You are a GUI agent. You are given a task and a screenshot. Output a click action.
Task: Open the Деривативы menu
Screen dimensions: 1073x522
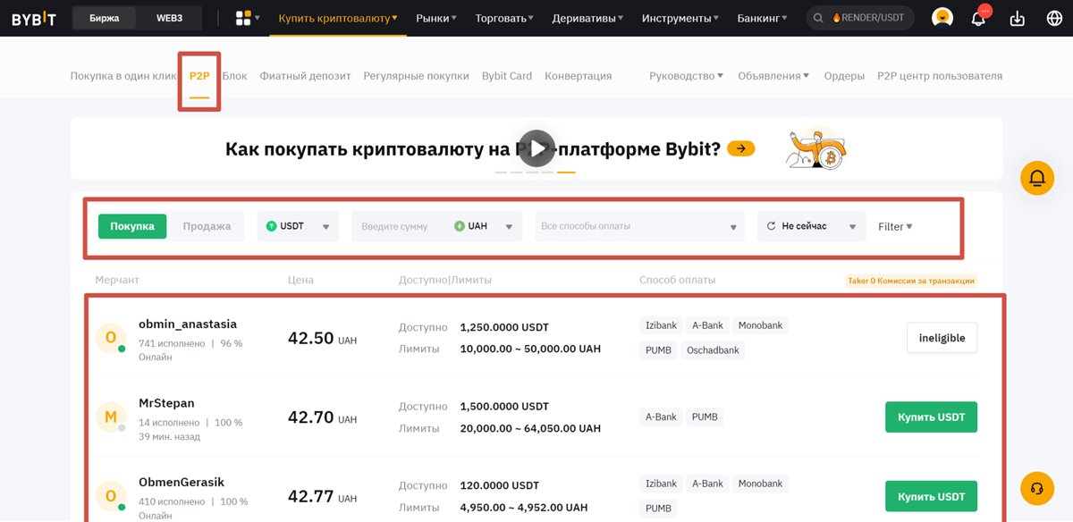[588, 18]
